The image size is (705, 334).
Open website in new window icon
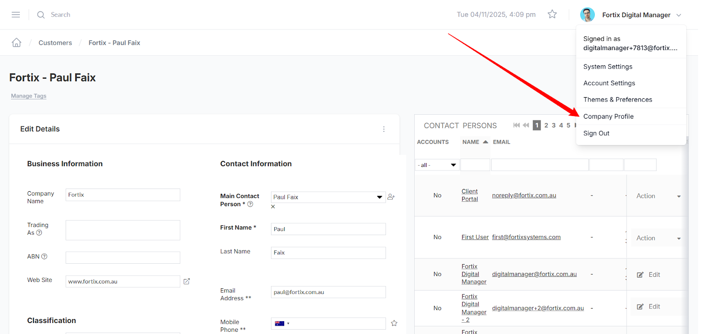[186, 281]
